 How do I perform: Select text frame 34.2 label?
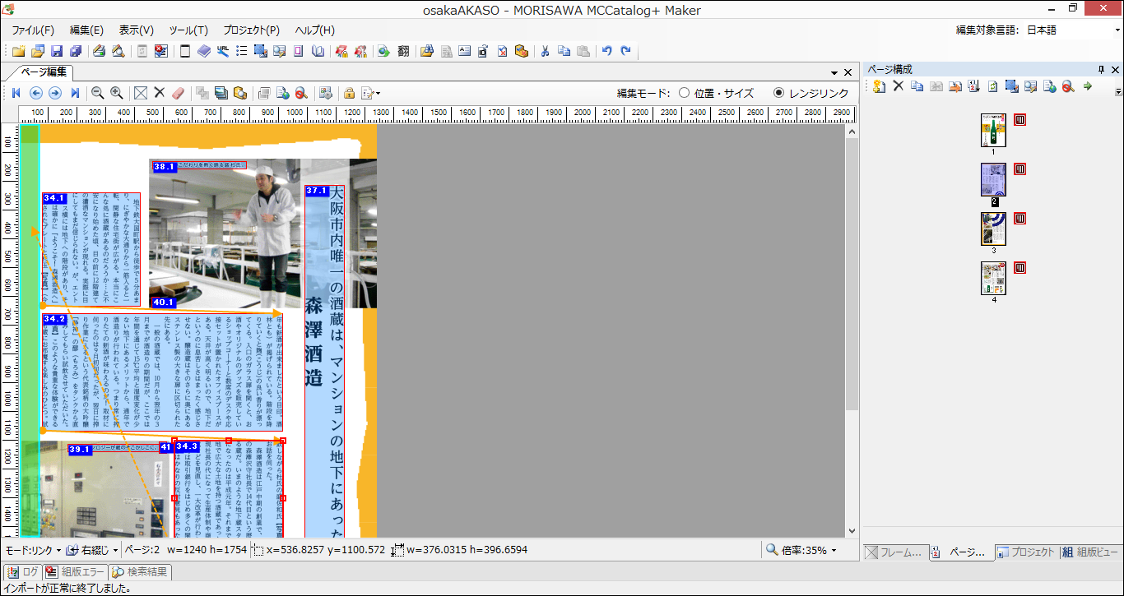pyautogui.click(x=55, y=319)
